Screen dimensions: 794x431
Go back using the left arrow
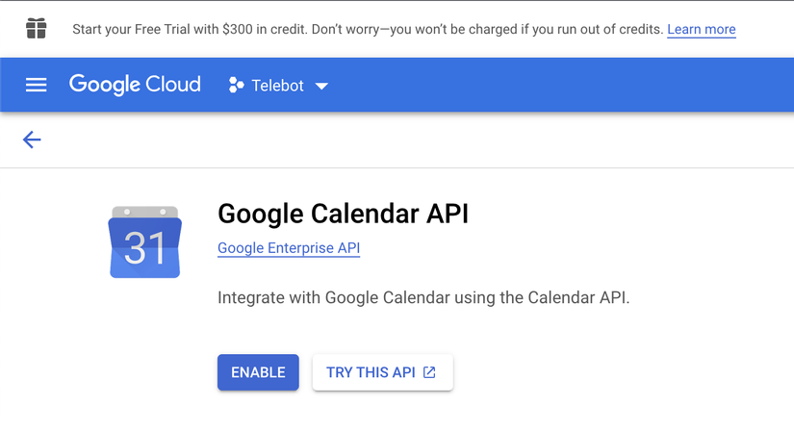coord(32,140)
